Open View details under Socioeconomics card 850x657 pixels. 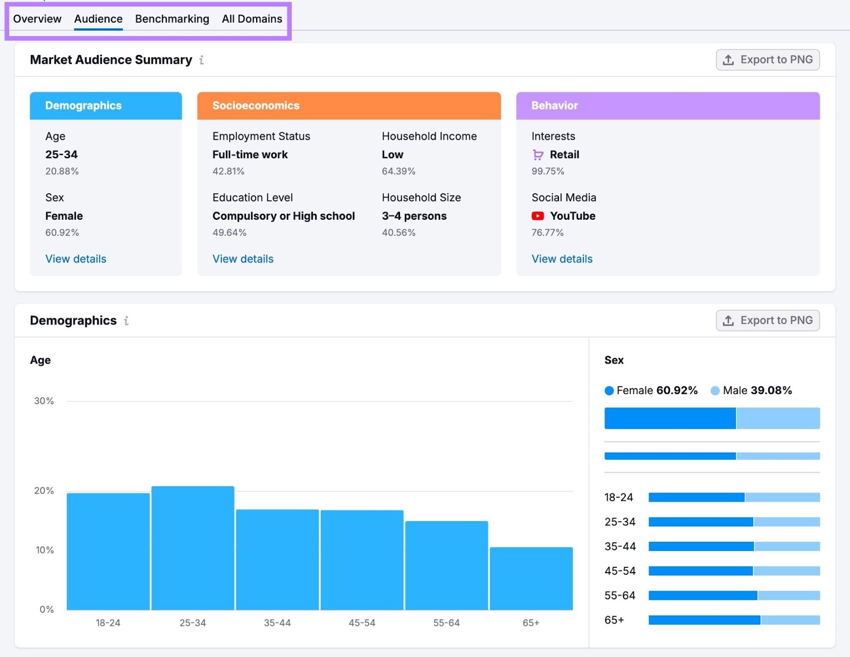(243, 259)
